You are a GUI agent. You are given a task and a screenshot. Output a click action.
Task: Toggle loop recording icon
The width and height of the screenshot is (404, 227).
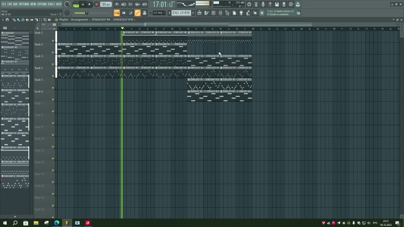point(145,4)
